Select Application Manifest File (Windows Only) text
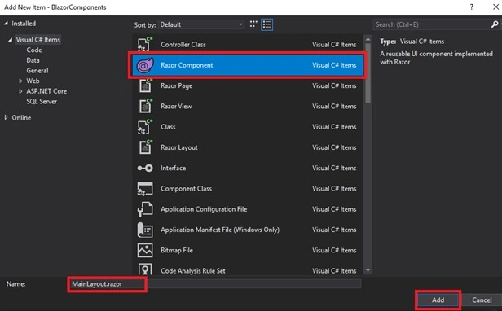The height and width of the screenshot is (311, 502). click(220, 230)
